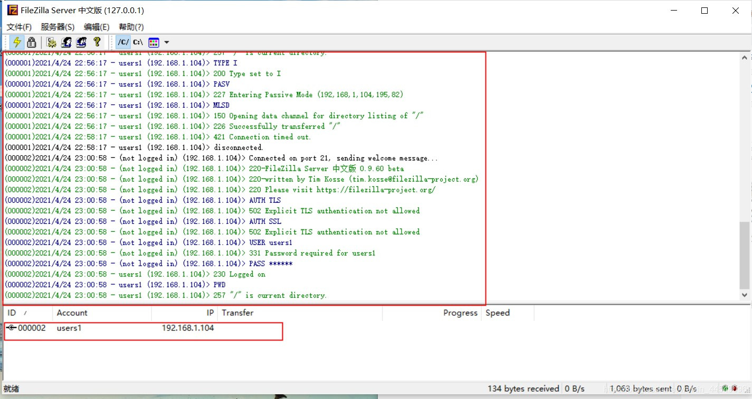Click the '134 bytes received' status entry

click(x=523, y=388)
